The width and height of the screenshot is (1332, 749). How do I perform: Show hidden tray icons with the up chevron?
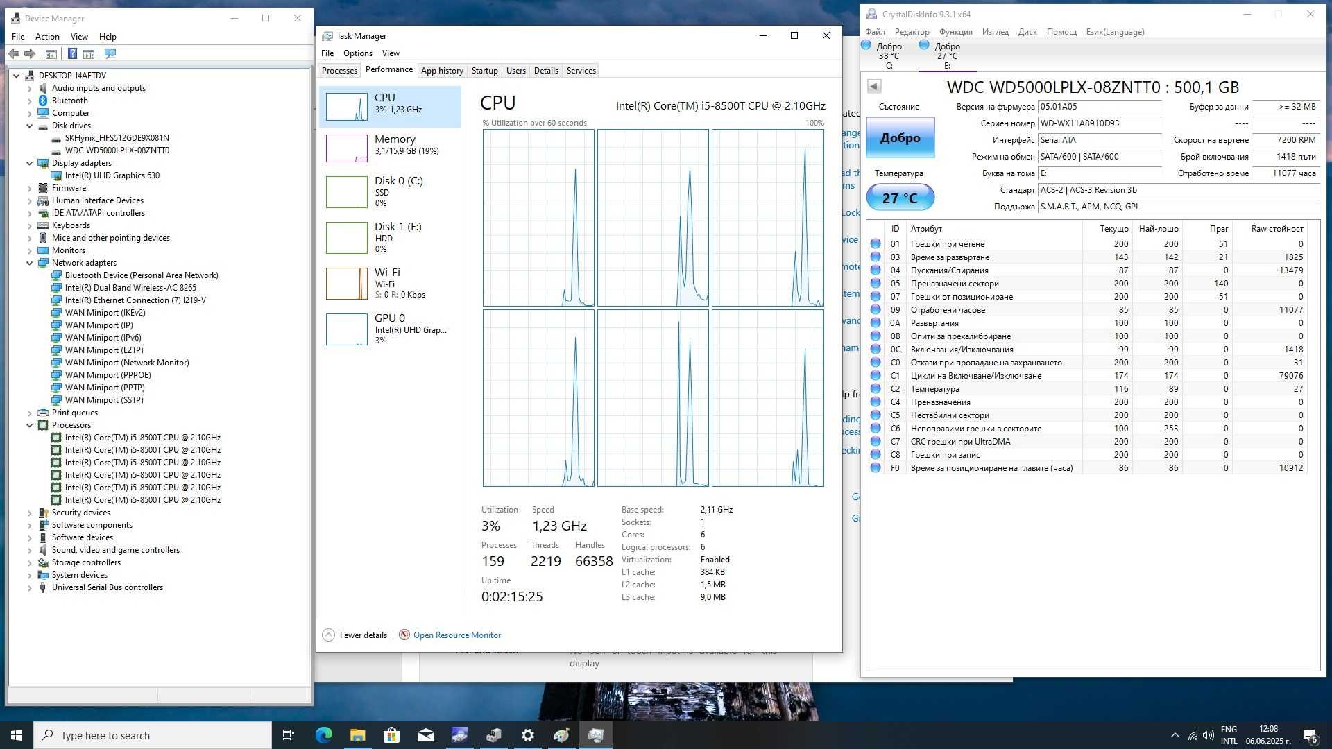click(1175, 735)
